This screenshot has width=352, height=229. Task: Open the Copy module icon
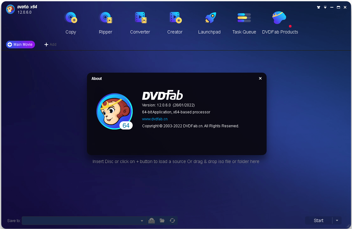click(71, 18)
